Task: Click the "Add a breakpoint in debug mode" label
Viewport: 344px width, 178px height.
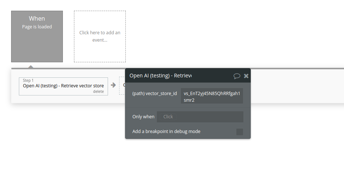Action: click(166, 132)
